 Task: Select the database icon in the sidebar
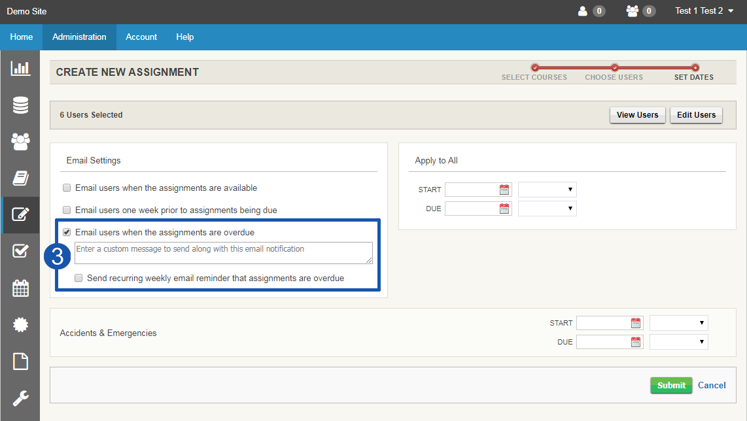pyautogui.click(x=20, y=105)
